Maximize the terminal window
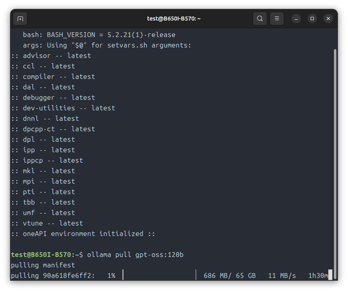 click(x=312, y=19)
